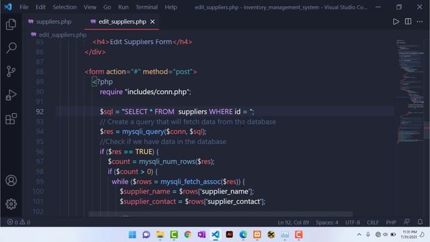The image size is (430, 242).
Task: Run the PHP file with play icon
Action: [x=396, y=22]
